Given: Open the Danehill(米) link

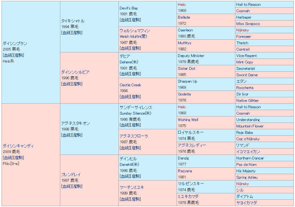Looking at the screenshot, I should coord(130,165).
